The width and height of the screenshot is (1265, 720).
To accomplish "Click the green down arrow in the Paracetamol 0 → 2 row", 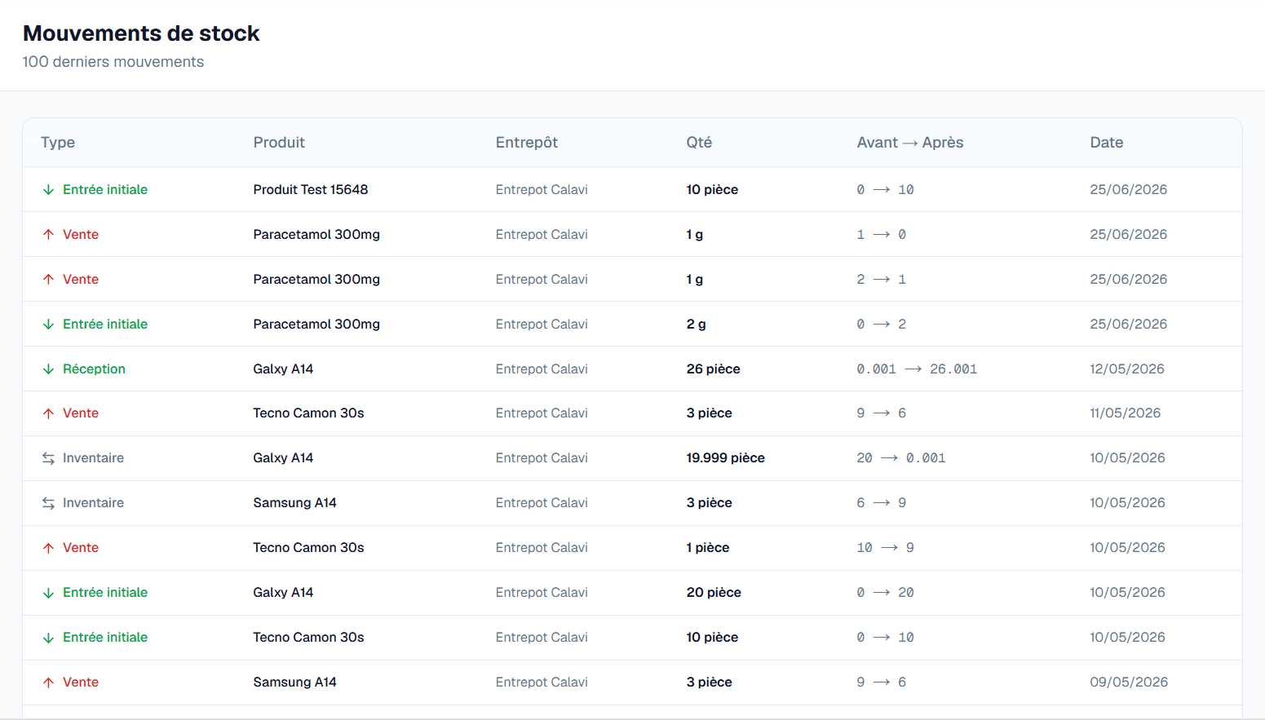I will (48, 324).
